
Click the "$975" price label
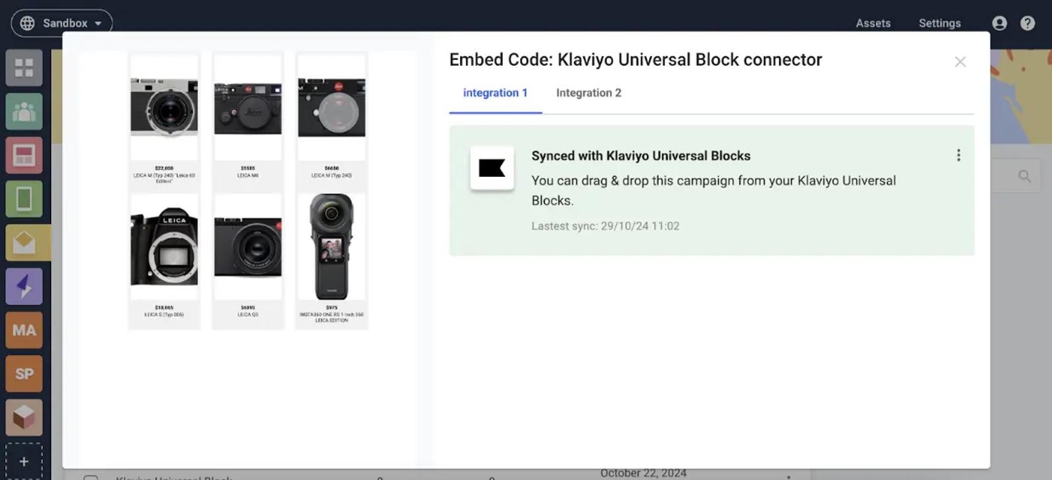[331, 308]
